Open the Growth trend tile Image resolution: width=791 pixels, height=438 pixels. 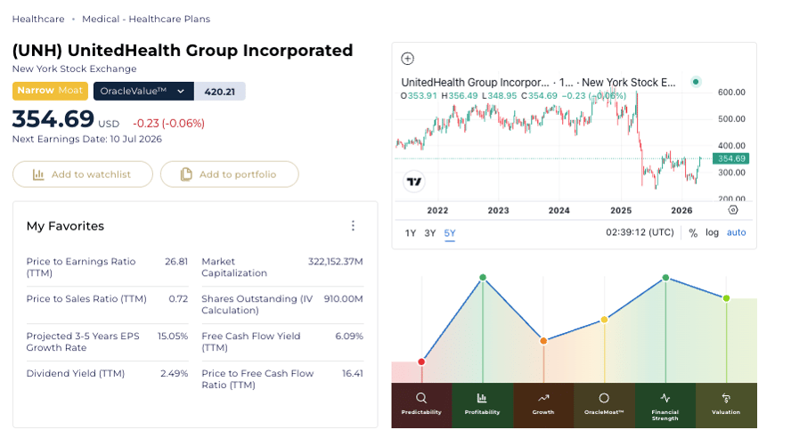tap(543, 404)
